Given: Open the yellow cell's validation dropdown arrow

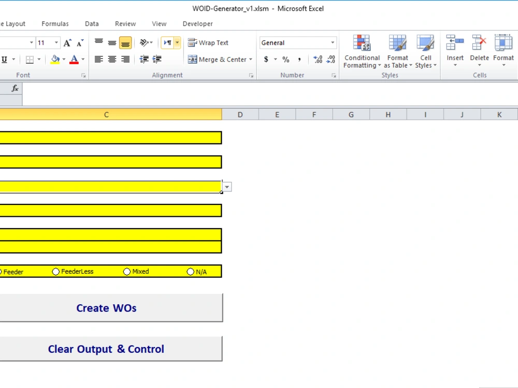Looking at the screenshot, I should click(x=226, y=187).
